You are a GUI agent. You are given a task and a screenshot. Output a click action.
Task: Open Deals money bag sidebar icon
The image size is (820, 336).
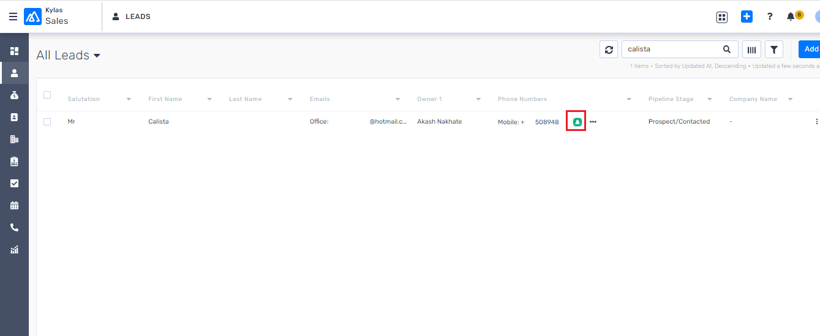click(15, 95)
